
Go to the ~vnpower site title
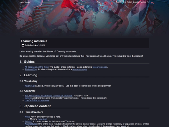tap(25, 2)
